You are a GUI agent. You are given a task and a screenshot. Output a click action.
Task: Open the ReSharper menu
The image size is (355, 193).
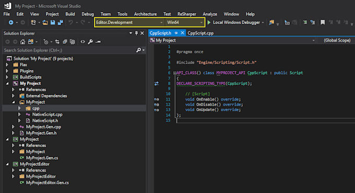click(x=187, y=14)
